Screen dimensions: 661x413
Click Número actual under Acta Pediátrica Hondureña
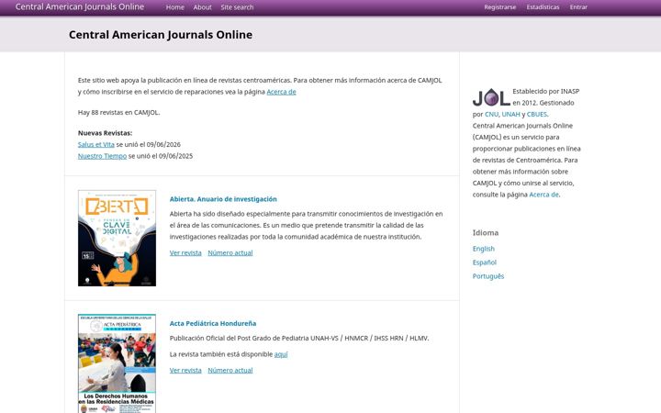point(230,371)
